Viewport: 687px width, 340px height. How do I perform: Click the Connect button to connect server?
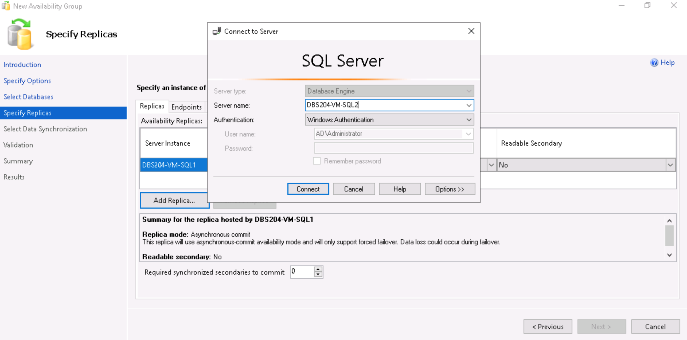tap(308, 189)
